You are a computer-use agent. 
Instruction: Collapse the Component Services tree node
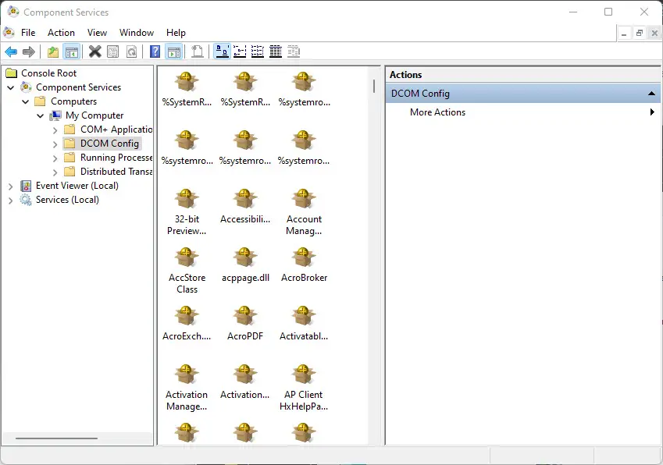pyautogui.click(x=11, y=87)
